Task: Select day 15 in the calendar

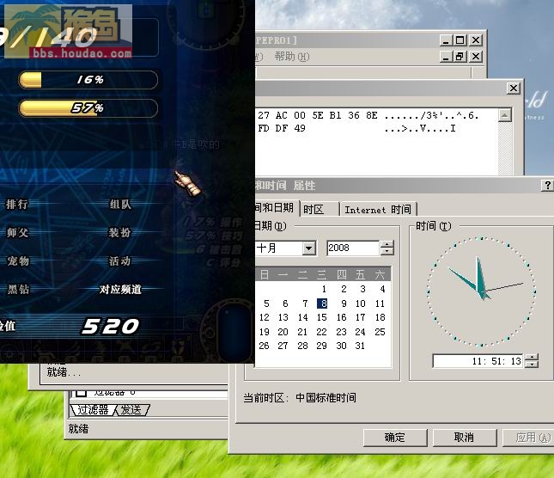Action: (x=321, y=317)
